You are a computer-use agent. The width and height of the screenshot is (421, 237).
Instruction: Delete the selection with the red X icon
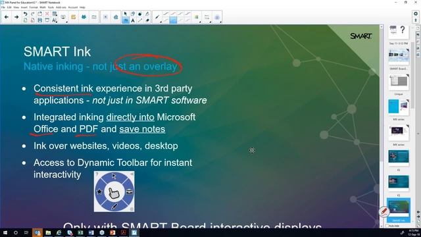tap(47, 14)
